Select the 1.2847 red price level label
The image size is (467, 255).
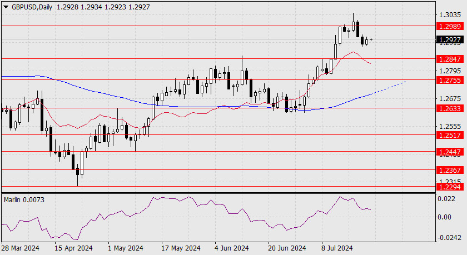(x=450, y=59)
